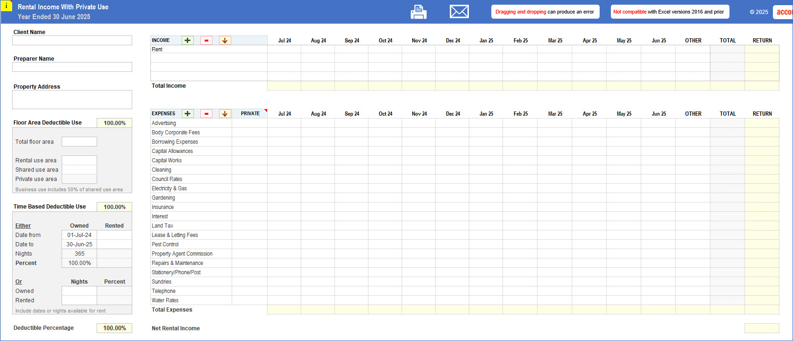
Task: Click the Rented Date from cell
Action: click(114, 235)
